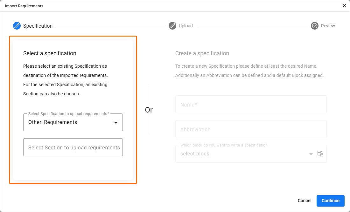The image size is (350, 212).
Task: Open the select block dropdown
Action: pos(242,154)
